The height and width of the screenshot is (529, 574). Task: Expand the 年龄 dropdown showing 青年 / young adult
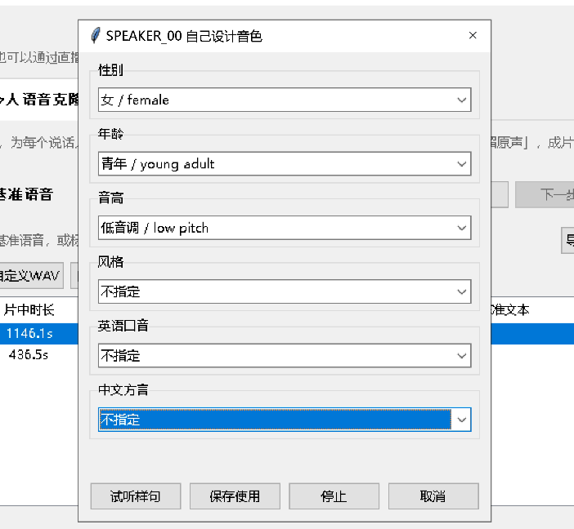(285, 164)
